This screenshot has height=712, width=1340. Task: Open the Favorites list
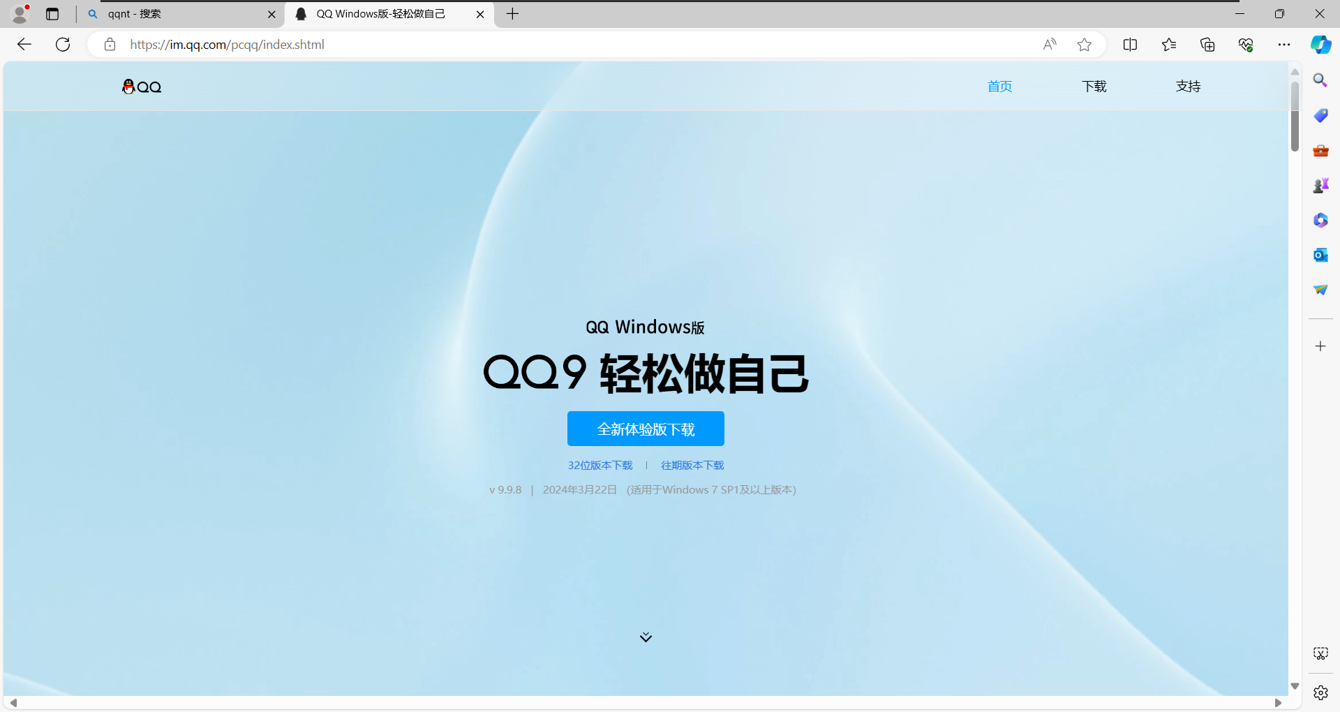click(1169, 45)
